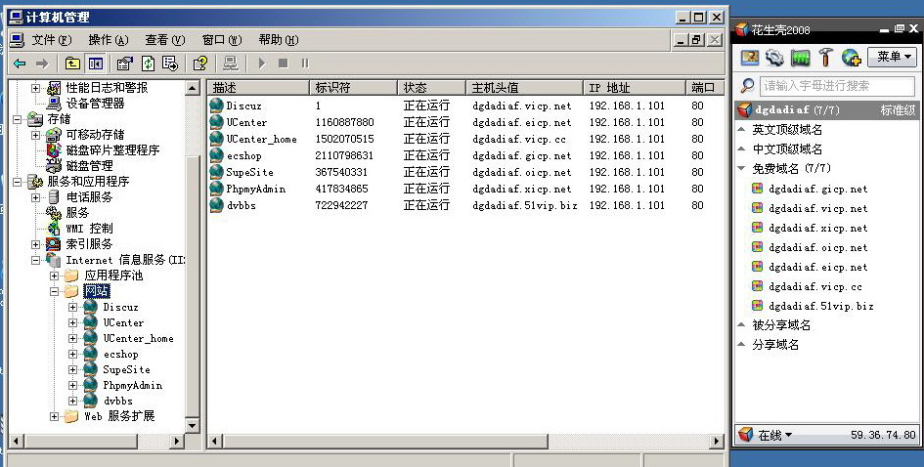Open the 窗口(W) menu
924x467 pixels.
click(x=222, y=39)
